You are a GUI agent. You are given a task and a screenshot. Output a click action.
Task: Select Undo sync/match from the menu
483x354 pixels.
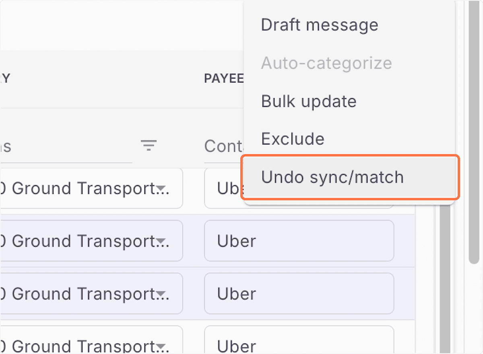(x=332, y=177)
